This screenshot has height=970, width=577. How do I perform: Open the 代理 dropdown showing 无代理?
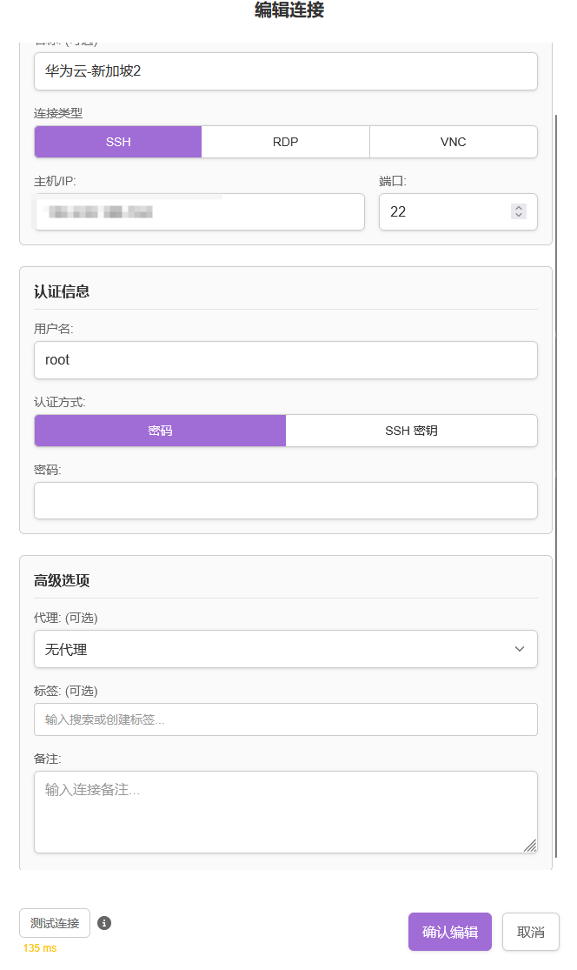coord(285,649)
